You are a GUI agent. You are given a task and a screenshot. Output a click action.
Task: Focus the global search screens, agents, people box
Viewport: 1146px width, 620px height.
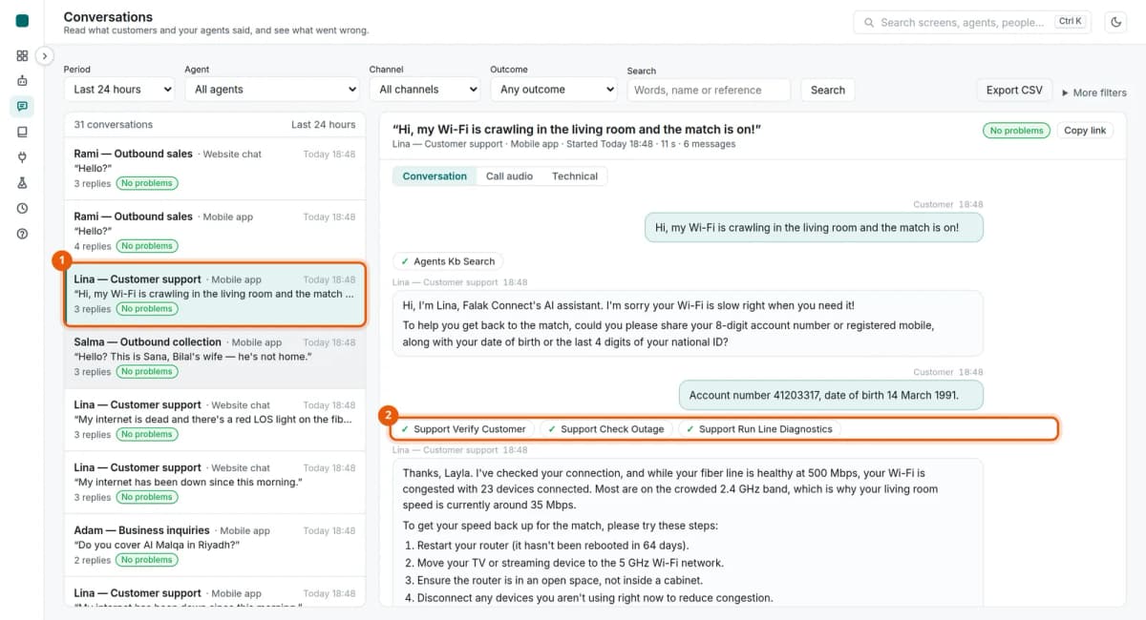pyautogui.click(x=972, y=22)
